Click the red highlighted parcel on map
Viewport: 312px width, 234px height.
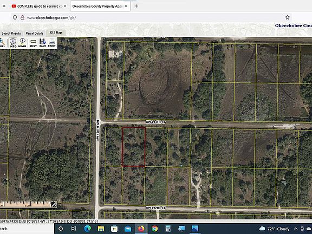coord(134,146)
